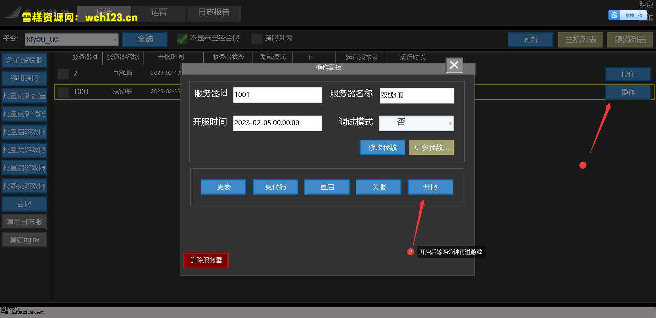The width and height of the screenshot is (656, 318).
Task: Click 操作 button for 双线1服 row
Action: pos(628,92)
